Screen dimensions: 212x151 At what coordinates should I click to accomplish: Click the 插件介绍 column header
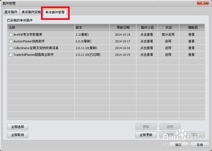147,27
